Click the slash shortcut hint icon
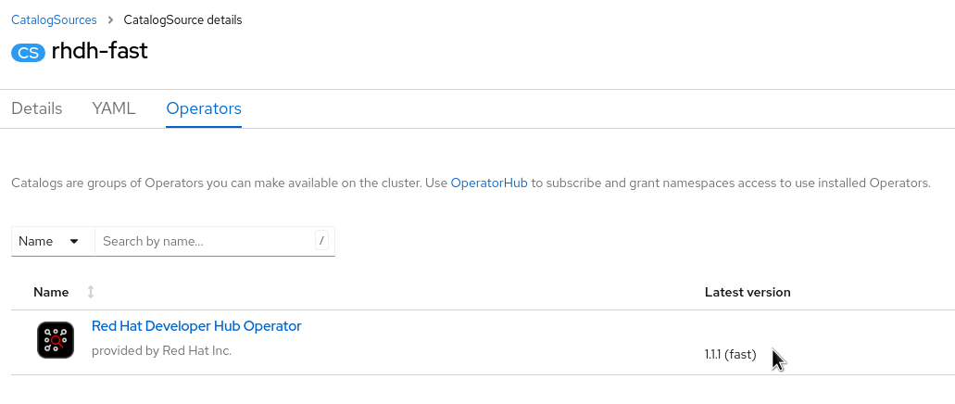This screenshot has width=955, height=404. pyautogui.click(x=321, y=241)
